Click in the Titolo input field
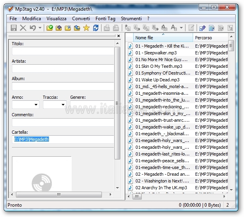 coord(63,51)
